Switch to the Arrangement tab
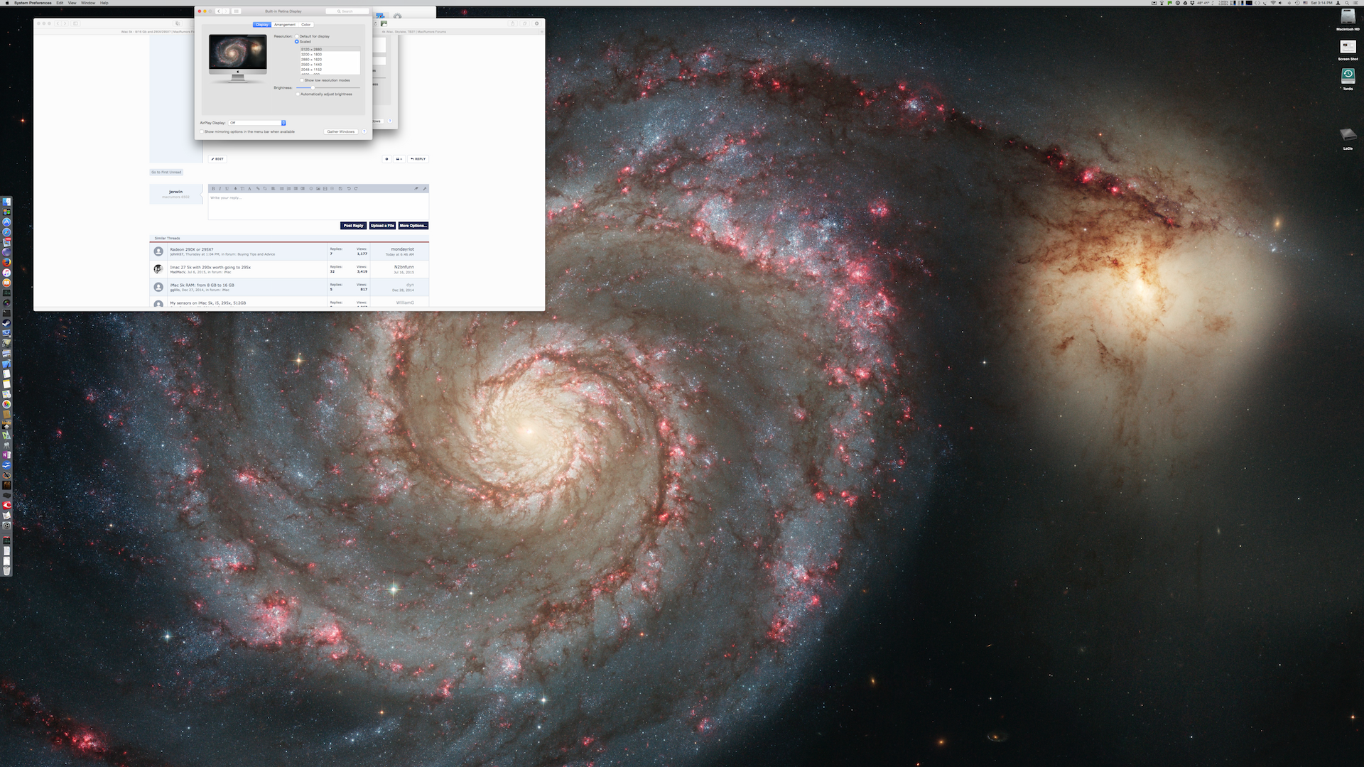Viewport: 1364px width, 767px height. click(285, 25)
